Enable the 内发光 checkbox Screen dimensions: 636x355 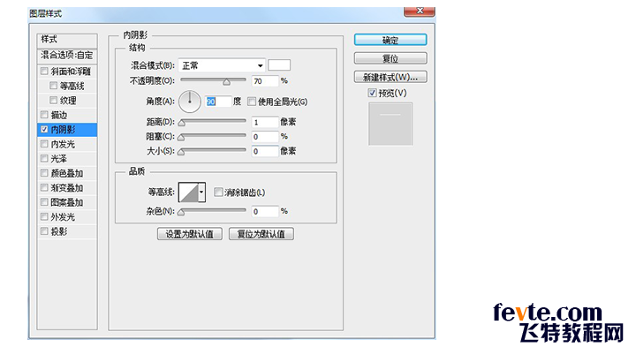click(x=44, y=144)
